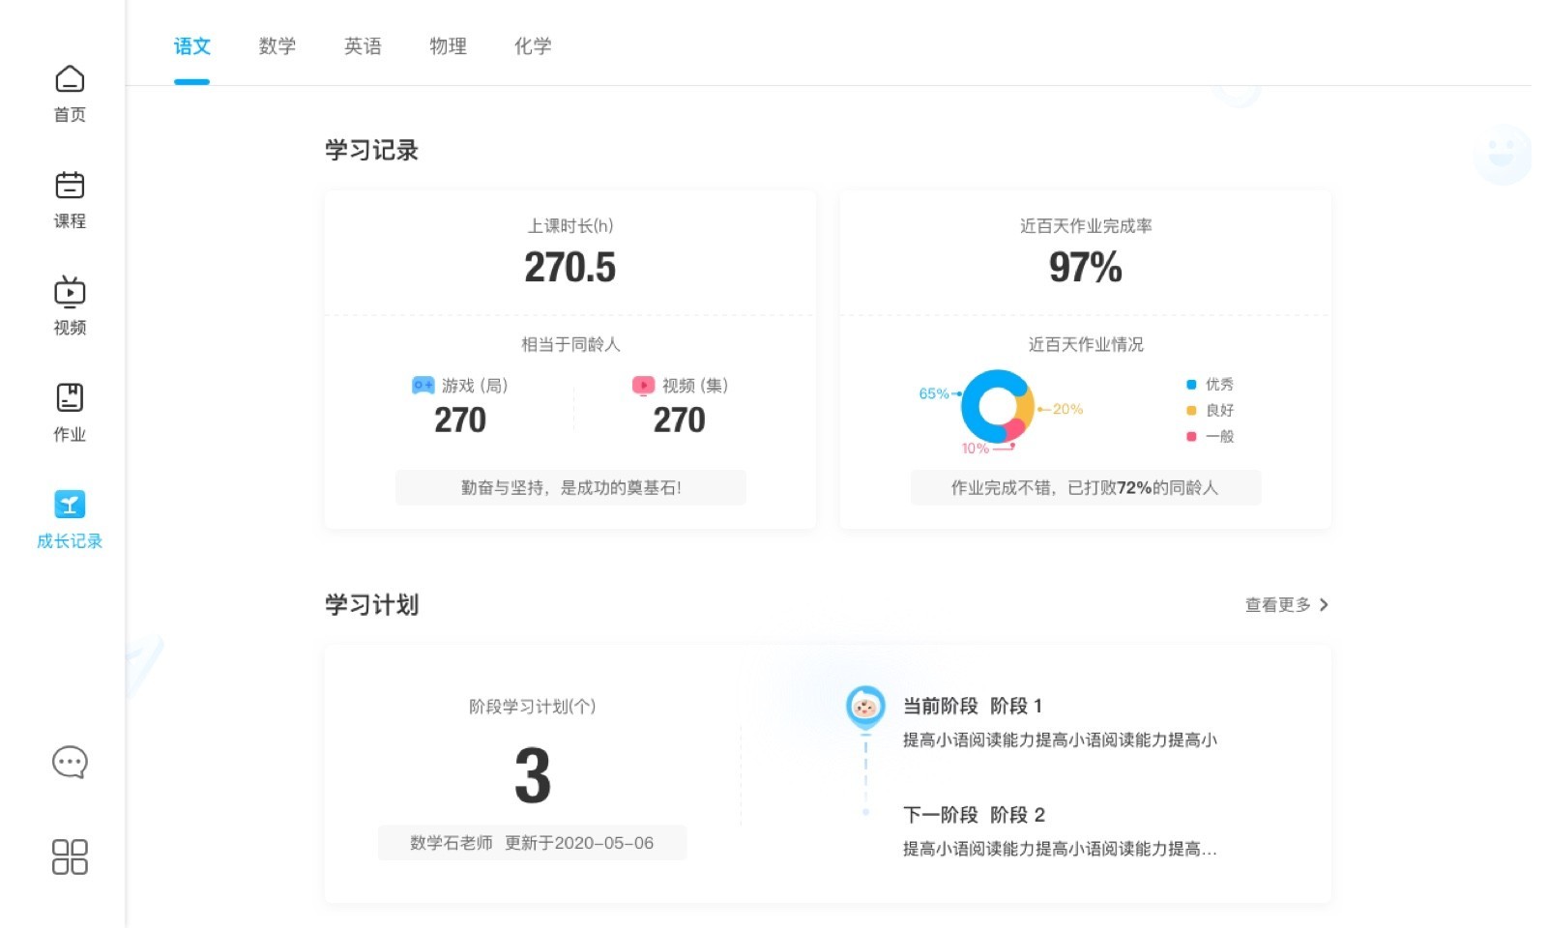This screenshot has height=928, width=1547.
Task: Click the pink video episode icon
Action: coord(643,385)
